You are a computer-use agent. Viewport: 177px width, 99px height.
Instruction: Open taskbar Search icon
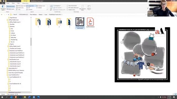7,97
